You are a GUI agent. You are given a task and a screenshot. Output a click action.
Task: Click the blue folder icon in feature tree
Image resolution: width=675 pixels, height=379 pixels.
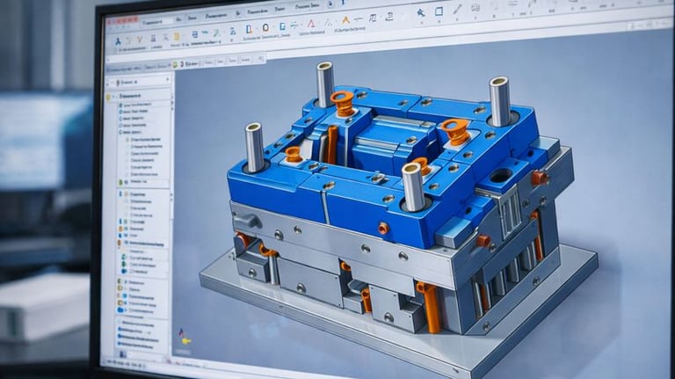[x=120, y=310]
